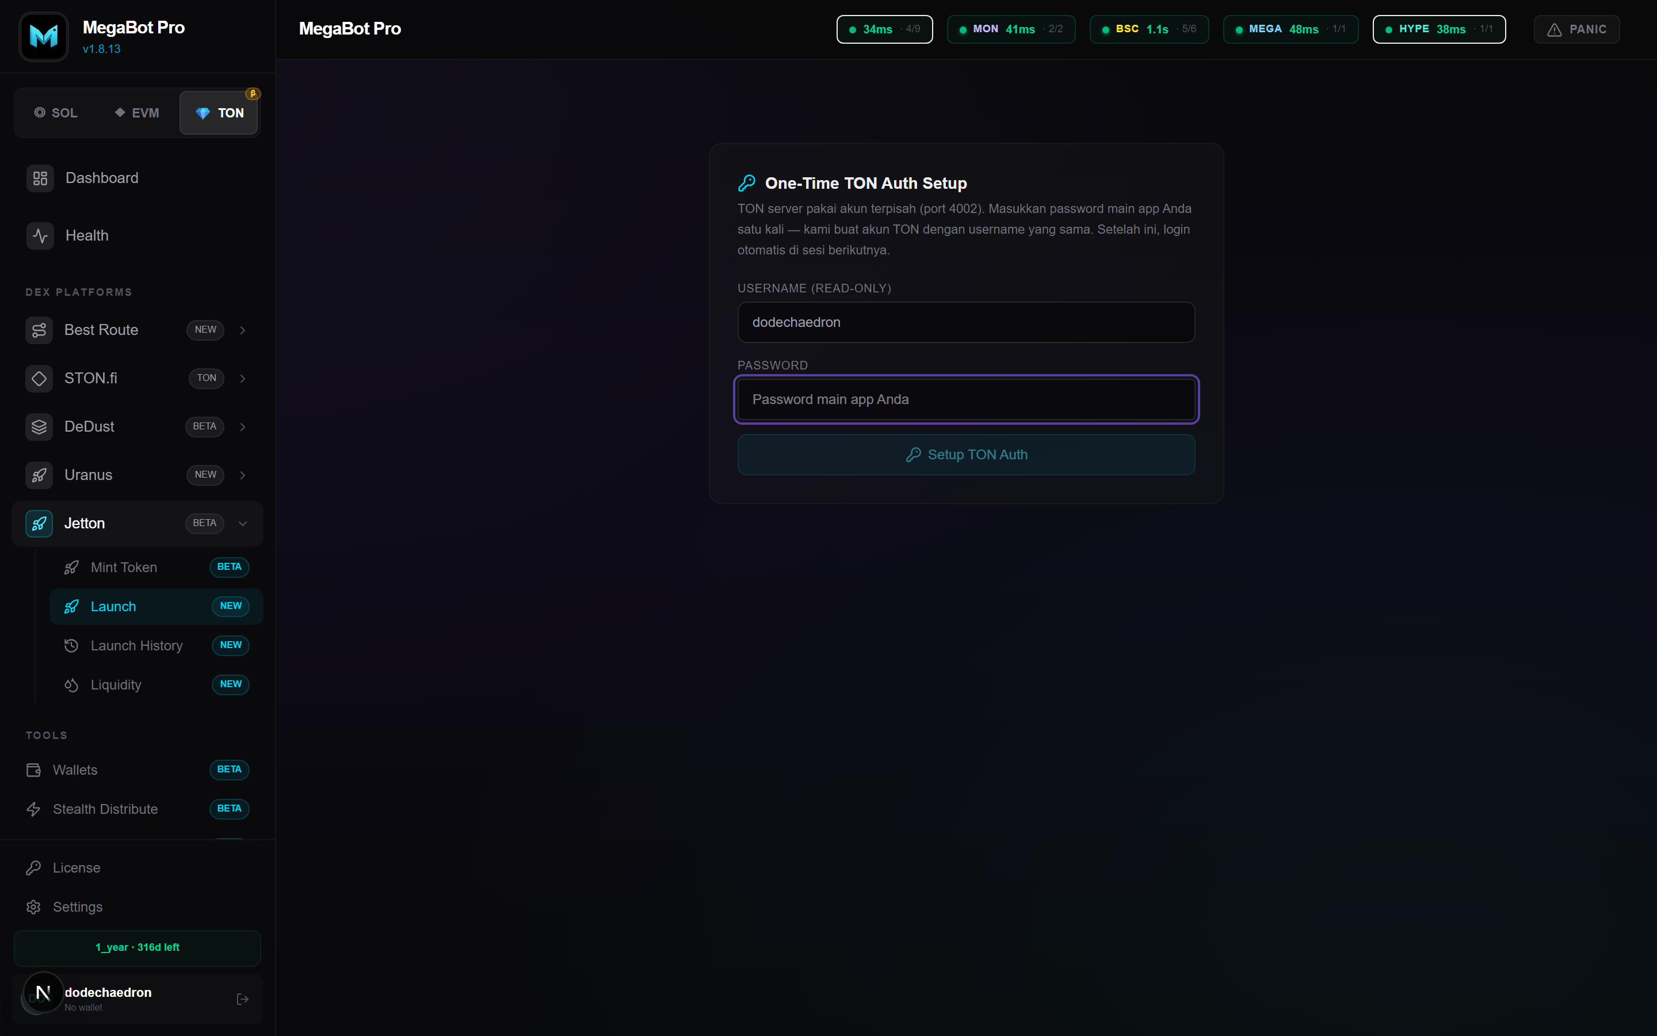1657x1036 pixels.
Task: Click the Mint Token rocket icon
Action: [71, 567]
